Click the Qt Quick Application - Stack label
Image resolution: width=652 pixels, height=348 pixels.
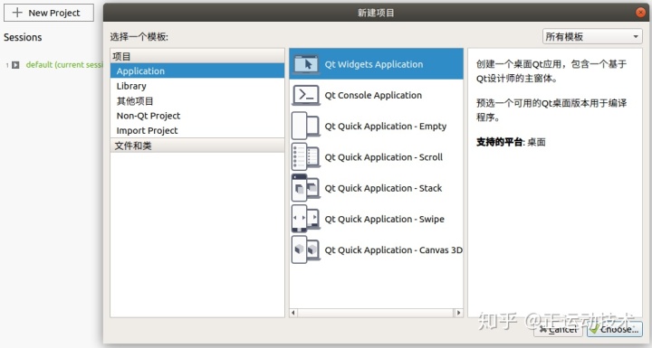click(383, 188)
